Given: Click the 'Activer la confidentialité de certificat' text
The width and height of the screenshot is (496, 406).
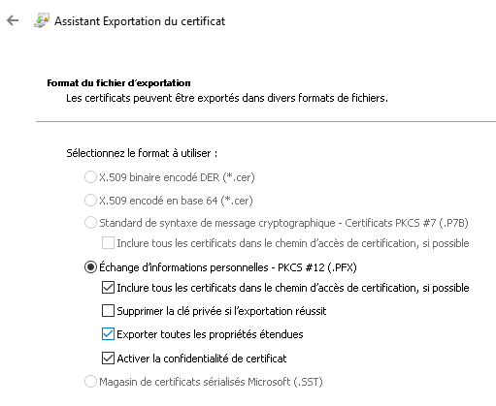Looking at the screenshot, I should 202,359.
